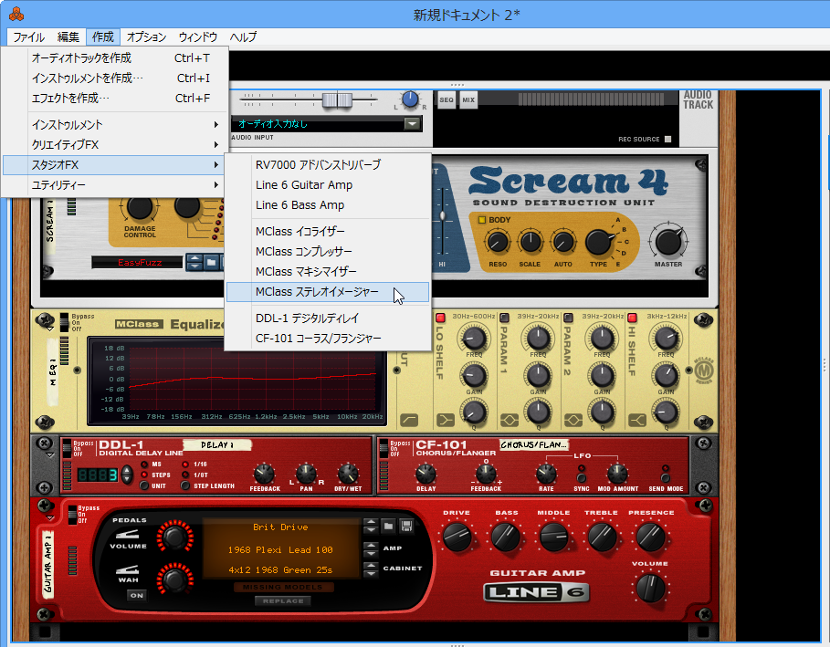This screenshot has height=647, width=830.
Task: Click the CF-101 DELAY knob
Action: coord(426,474)
